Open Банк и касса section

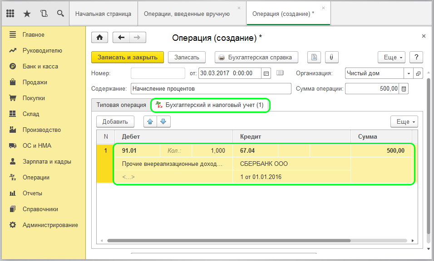[40, 67]
